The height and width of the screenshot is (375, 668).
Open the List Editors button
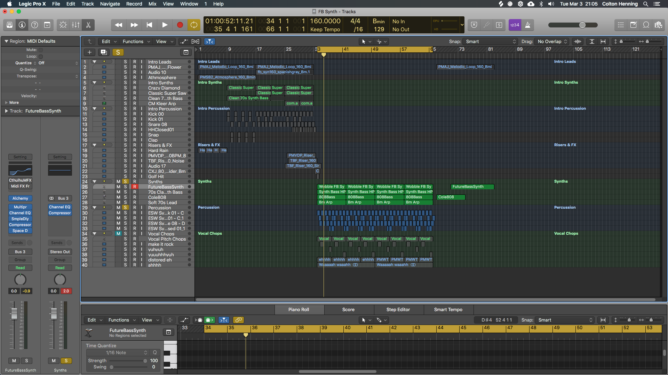click(x=621, y=25)
